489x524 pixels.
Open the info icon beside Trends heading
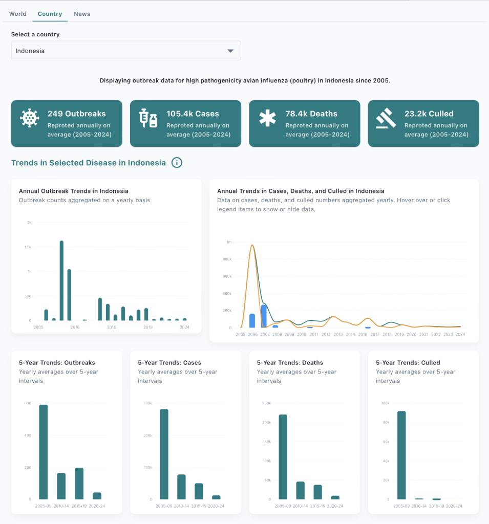(x=177, y=163)
